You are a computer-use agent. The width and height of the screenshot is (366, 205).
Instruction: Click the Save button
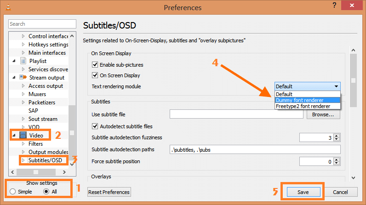(303, 192)
